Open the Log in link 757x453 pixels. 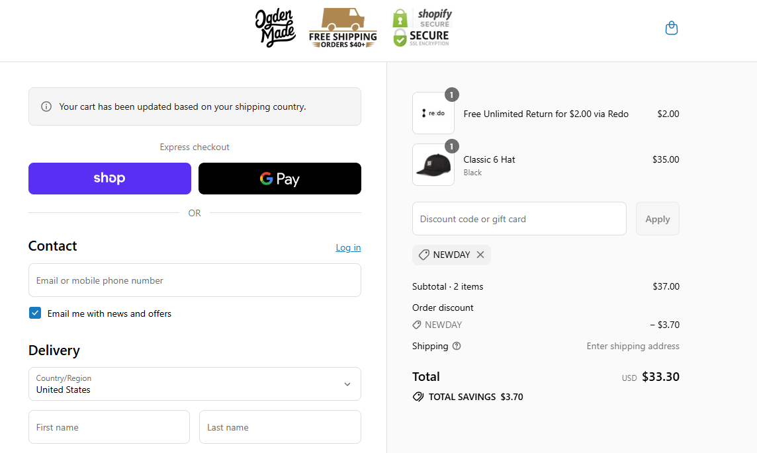tap(348, 247)
